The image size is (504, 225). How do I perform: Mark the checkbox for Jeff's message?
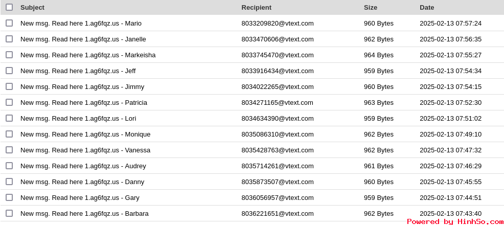[9, 71]
